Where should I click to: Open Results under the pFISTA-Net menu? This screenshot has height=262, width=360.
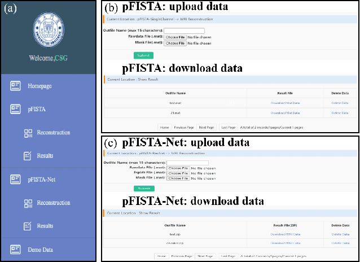tap(45, 226)
